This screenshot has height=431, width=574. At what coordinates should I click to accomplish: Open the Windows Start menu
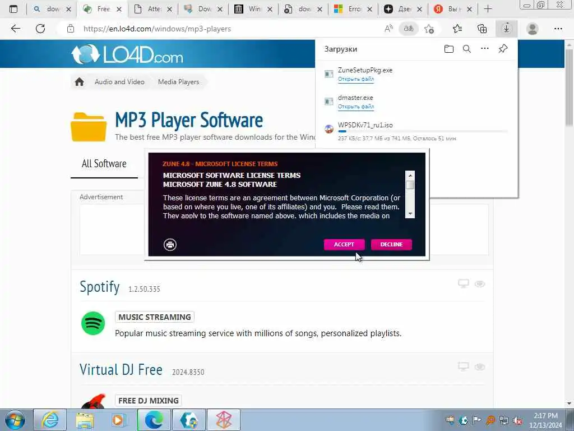click(15, 420)
